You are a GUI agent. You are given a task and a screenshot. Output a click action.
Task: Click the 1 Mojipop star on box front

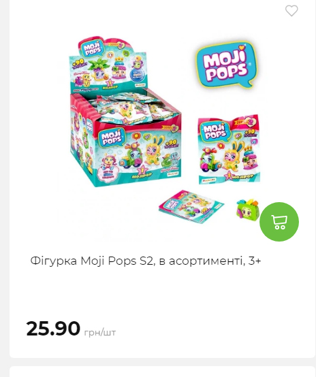142,172
